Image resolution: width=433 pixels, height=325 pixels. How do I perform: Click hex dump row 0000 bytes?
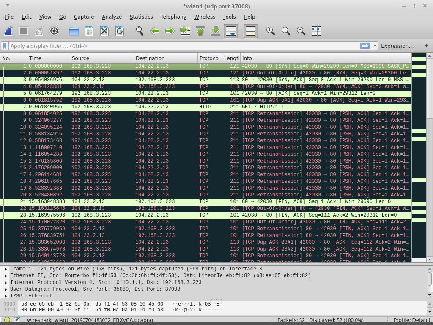[92, 304]
